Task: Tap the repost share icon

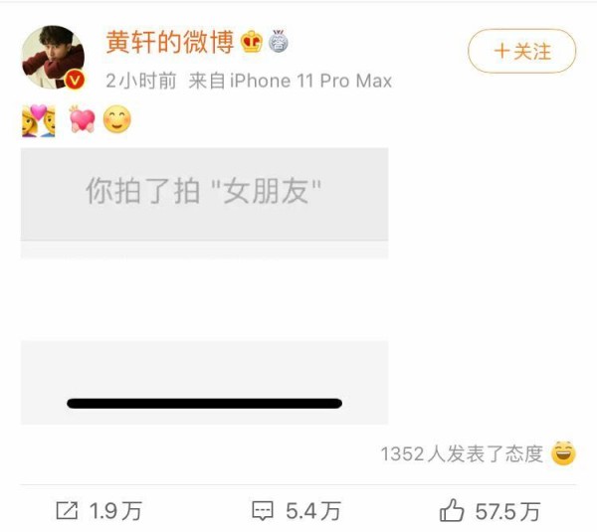Action: tap(67, 510)
